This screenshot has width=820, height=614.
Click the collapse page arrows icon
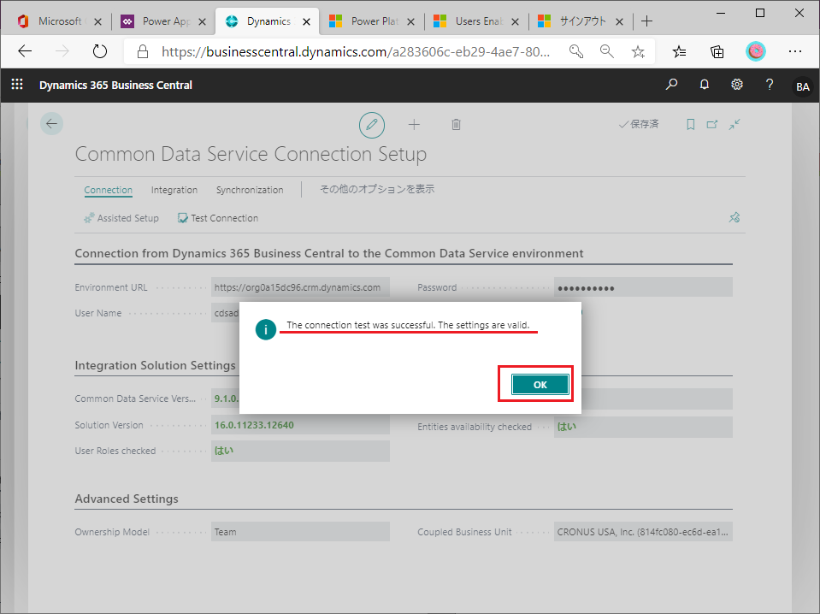734,125
